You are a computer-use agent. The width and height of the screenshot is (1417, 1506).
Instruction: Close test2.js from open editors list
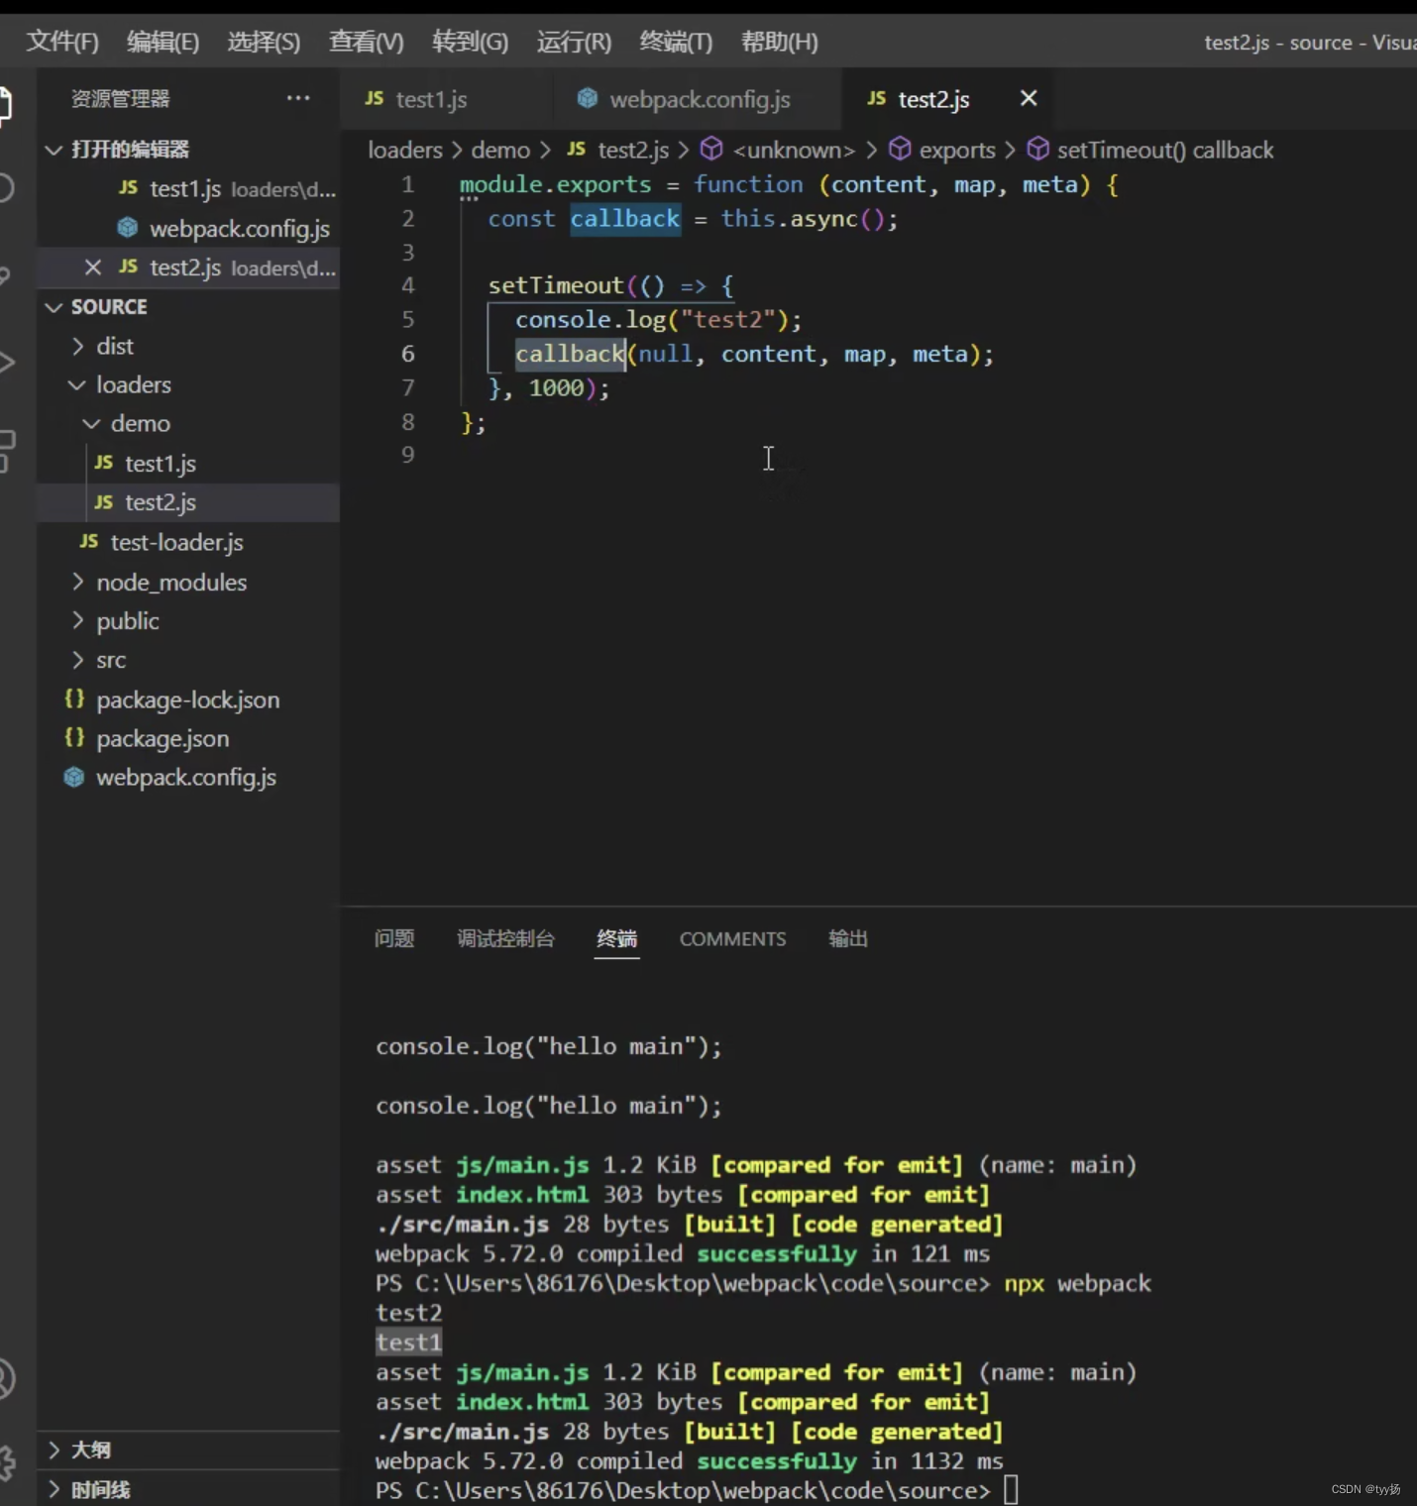click(x=93, y=268)
